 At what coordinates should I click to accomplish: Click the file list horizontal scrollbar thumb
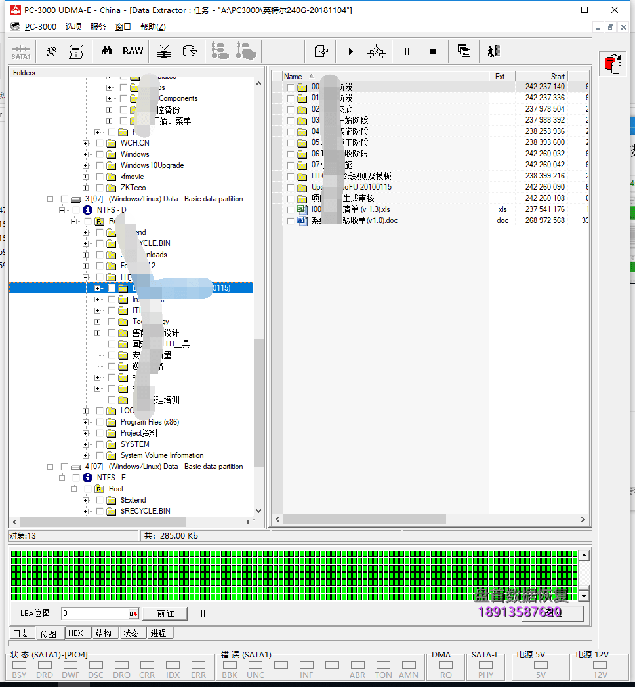(365, 519)
